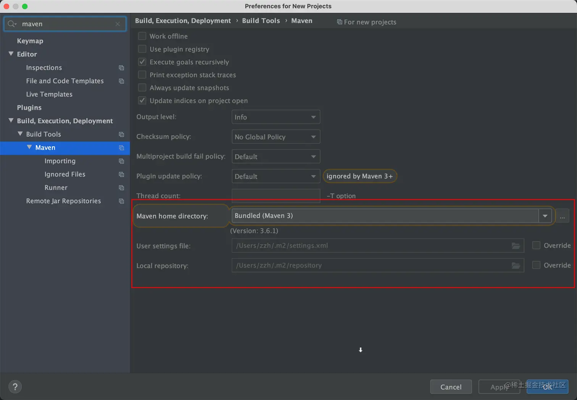Enable Use plugin registry checkbox
This screenshot has width=577, height=400.
click(x=142, y=49)
